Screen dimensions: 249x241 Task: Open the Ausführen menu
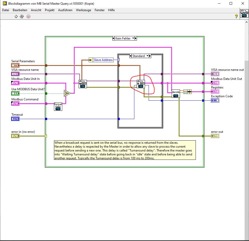pyautogui.click(x=65, y=10)
